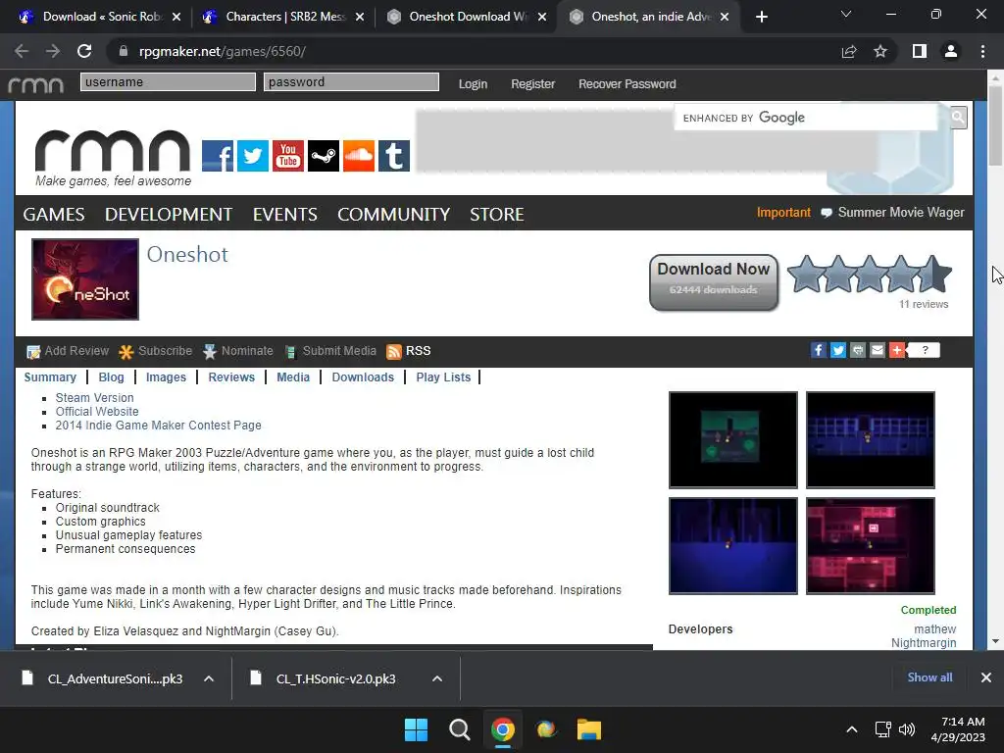Click the Google search magnifier button
This screenshot has height=753, width=1004.
[x=958, y=118]
